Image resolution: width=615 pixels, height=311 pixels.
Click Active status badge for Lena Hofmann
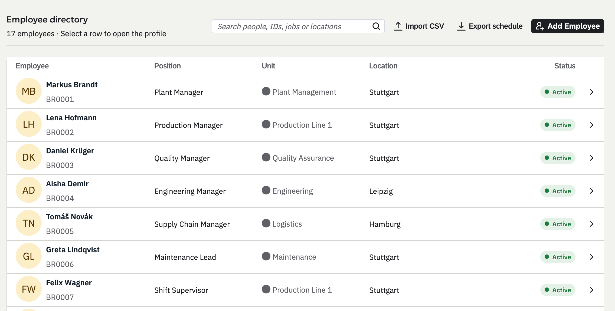point(558,125)
